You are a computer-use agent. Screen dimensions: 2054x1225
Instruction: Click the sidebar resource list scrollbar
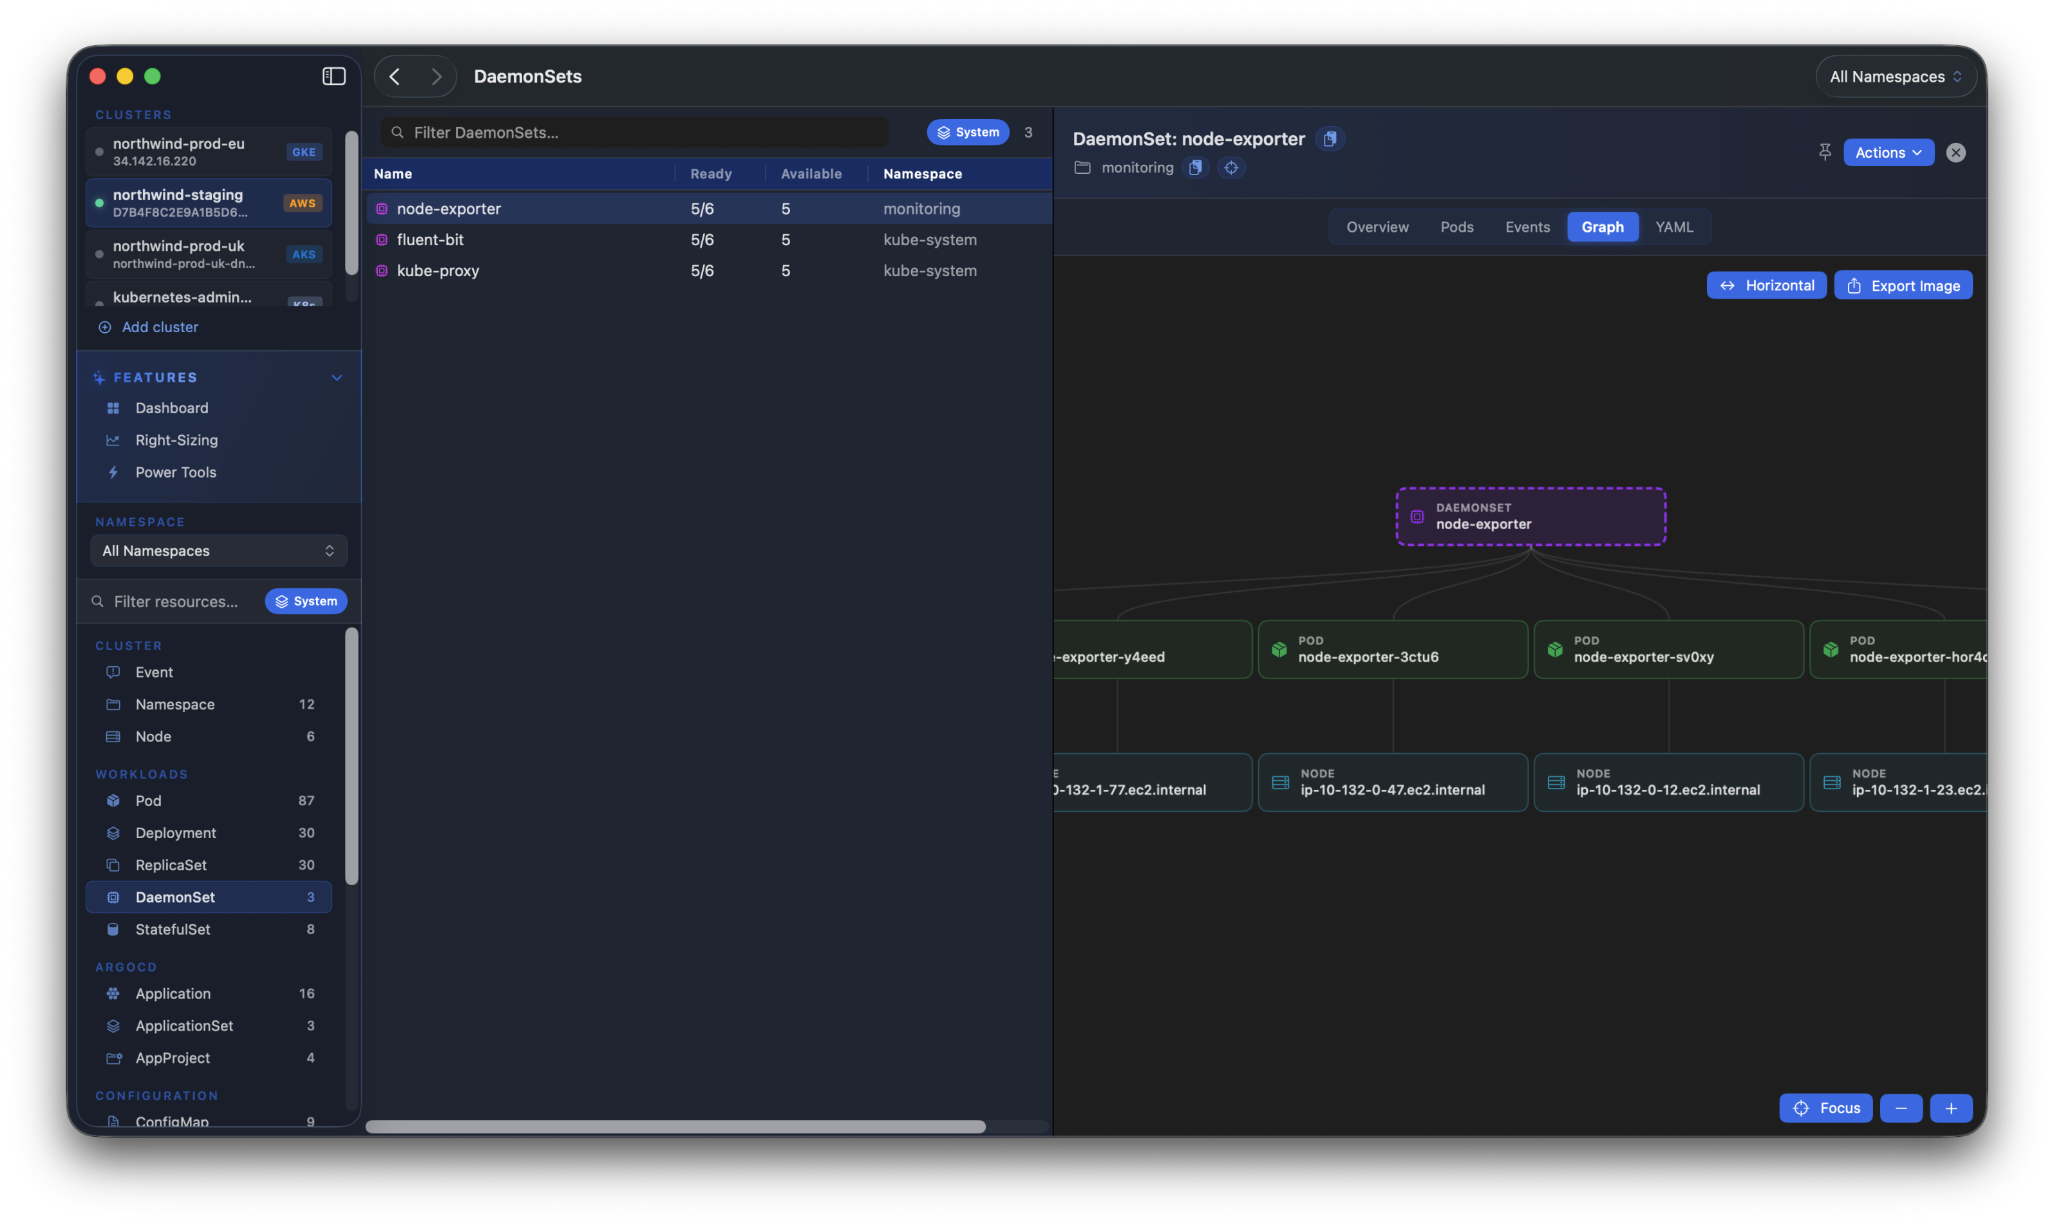point(352,756)
